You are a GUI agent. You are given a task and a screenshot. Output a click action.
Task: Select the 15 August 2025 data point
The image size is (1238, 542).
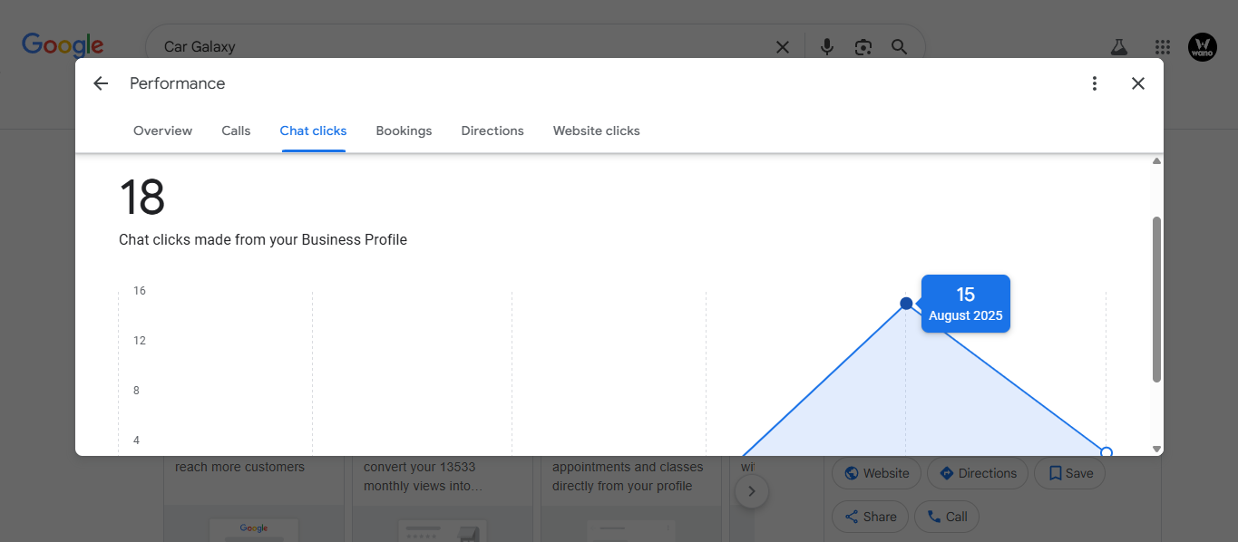(x=906, y=303)
